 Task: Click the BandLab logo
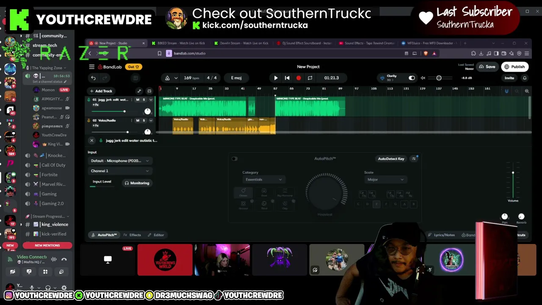(x=110, y=67)
